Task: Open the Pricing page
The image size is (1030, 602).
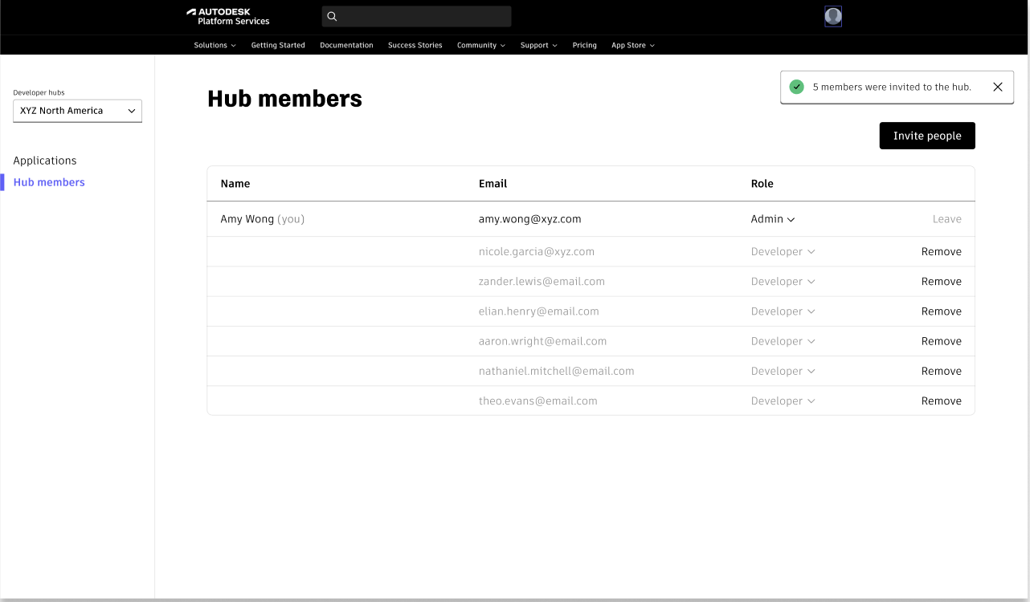Action: [584, 46]
